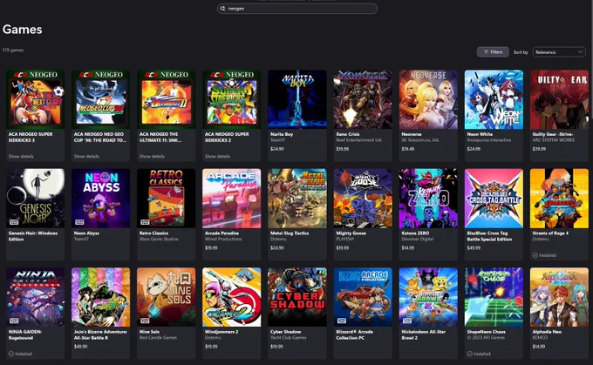Open NINJA GAIDEN: Ragebound cover
The height and width of the screenshot is (365, 593).
coord(35,297)
